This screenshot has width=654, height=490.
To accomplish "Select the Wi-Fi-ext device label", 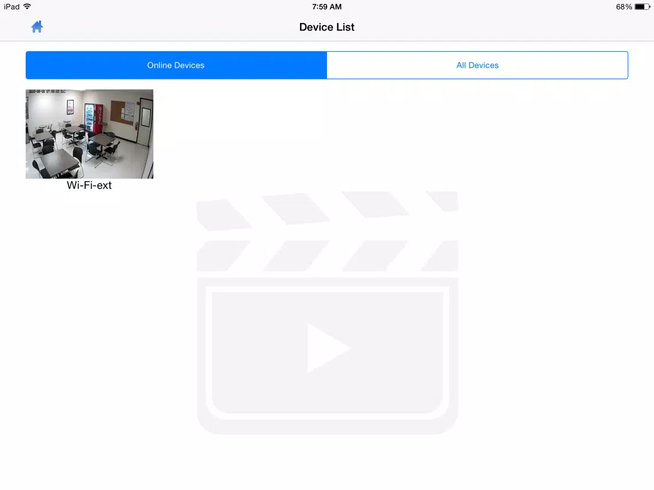I will point(89,185).
